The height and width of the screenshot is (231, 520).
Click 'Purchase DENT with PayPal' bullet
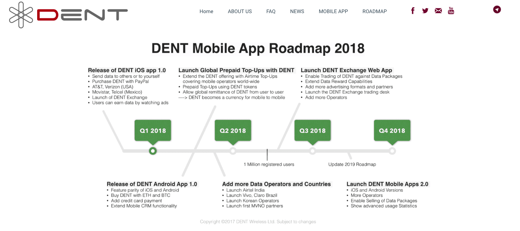[121, 82]
